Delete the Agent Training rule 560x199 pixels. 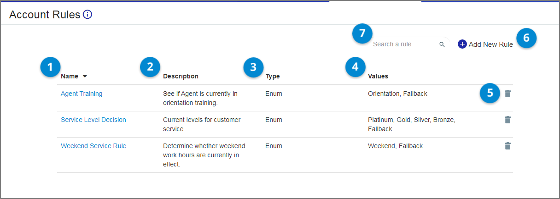point(507,94)
